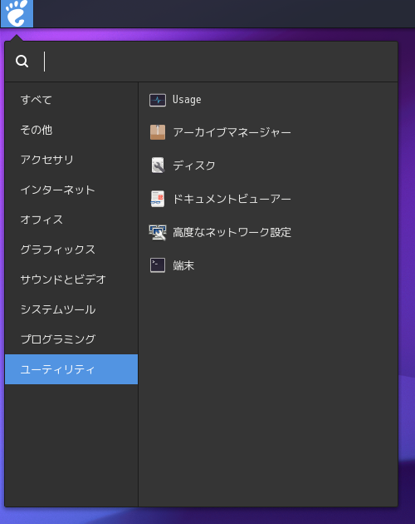Launch 高度なネットワーク設定 icon
Image resolution: width=415 pixels, height=524 pixels.
158,232
